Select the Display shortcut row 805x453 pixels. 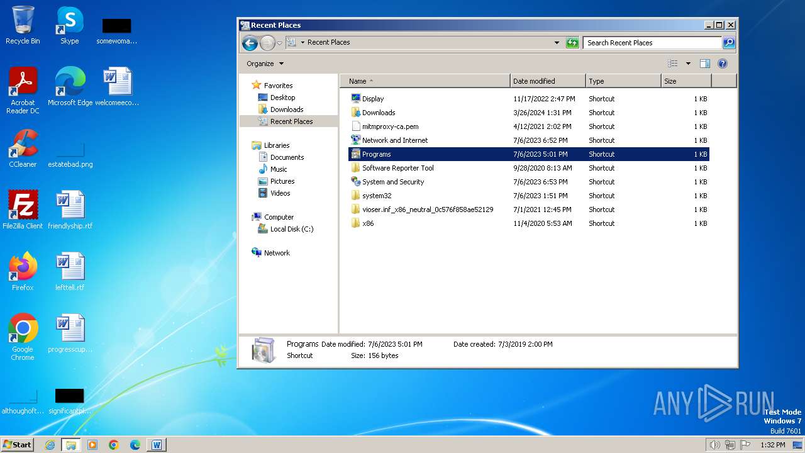(528, 99)
